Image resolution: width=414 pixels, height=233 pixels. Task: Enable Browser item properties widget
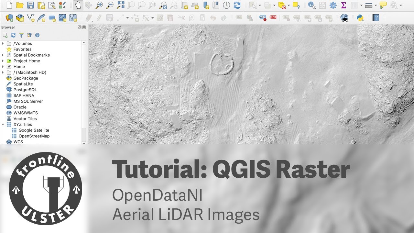37,35
